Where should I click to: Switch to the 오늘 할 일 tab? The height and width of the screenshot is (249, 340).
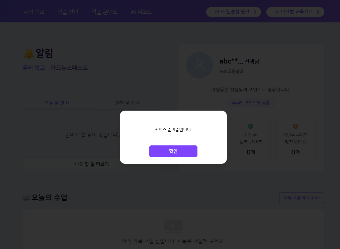[x=57, y=103]
